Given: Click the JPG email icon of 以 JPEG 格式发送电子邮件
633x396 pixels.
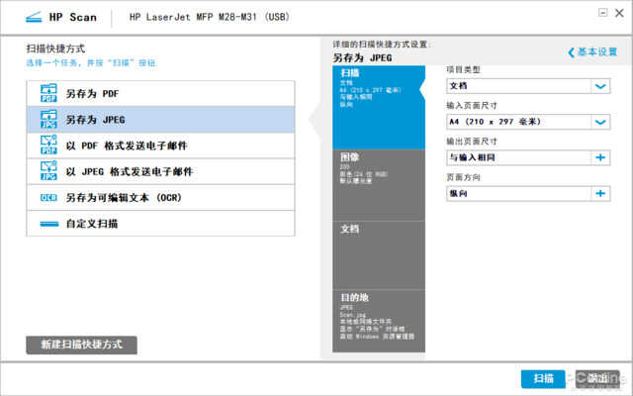Looking at the screenshot, I should point(48,171).
